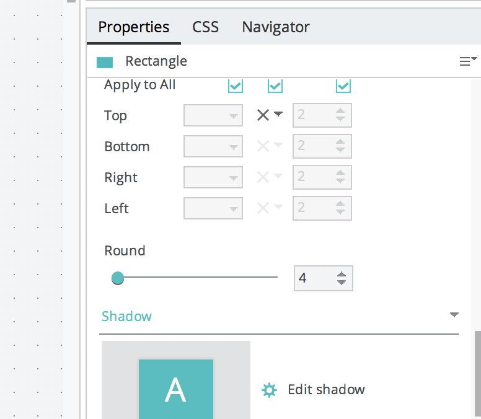Viewport: 481px width, 419px height.
Task: Click the Left border style X icon
Action: coord(263,208)
